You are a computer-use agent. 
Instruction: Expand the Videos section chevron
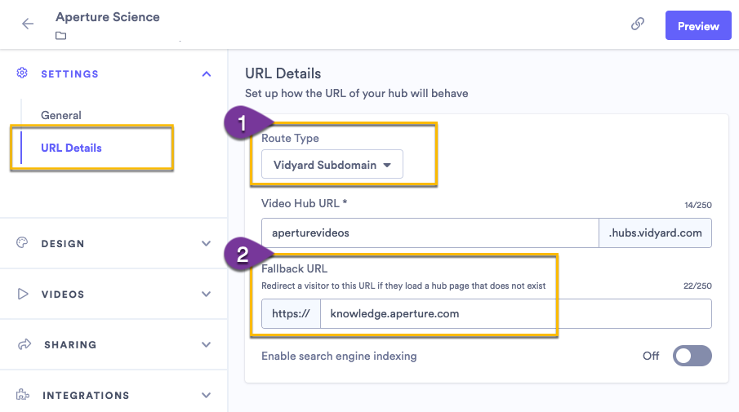tap(206, 294)
